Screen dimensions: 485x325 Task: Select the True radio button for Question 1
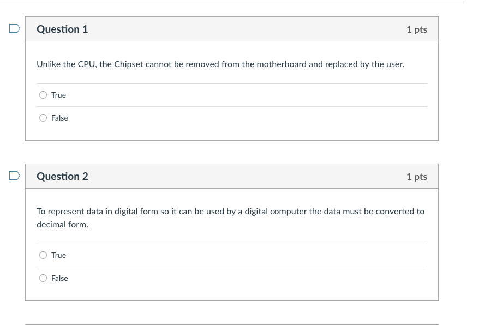43,95
